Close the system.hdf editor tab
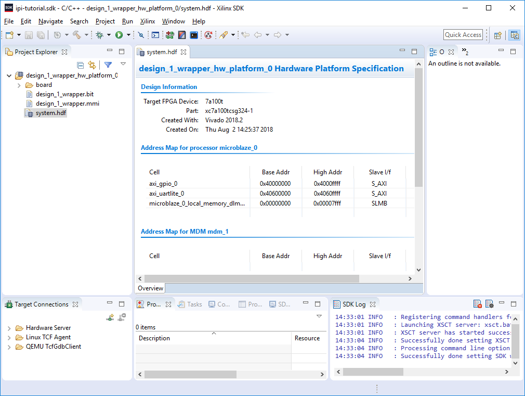This screenshot has width=525, height=396. pyautogui.click(x=183, y=52)
